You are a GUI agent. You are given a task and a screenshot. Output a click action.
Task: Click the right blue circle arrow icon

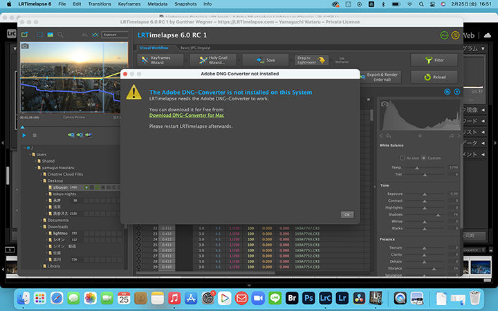coord(457,92)
